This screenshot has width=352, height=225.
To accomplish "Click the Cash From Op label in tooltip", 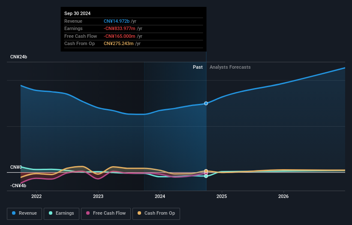I will coord(79,44).
